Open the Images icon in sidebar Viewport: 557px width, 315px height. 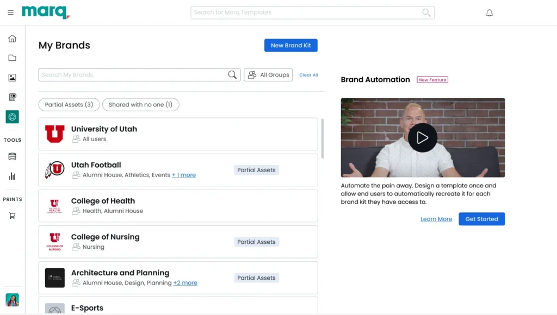[x=12, y=78]
